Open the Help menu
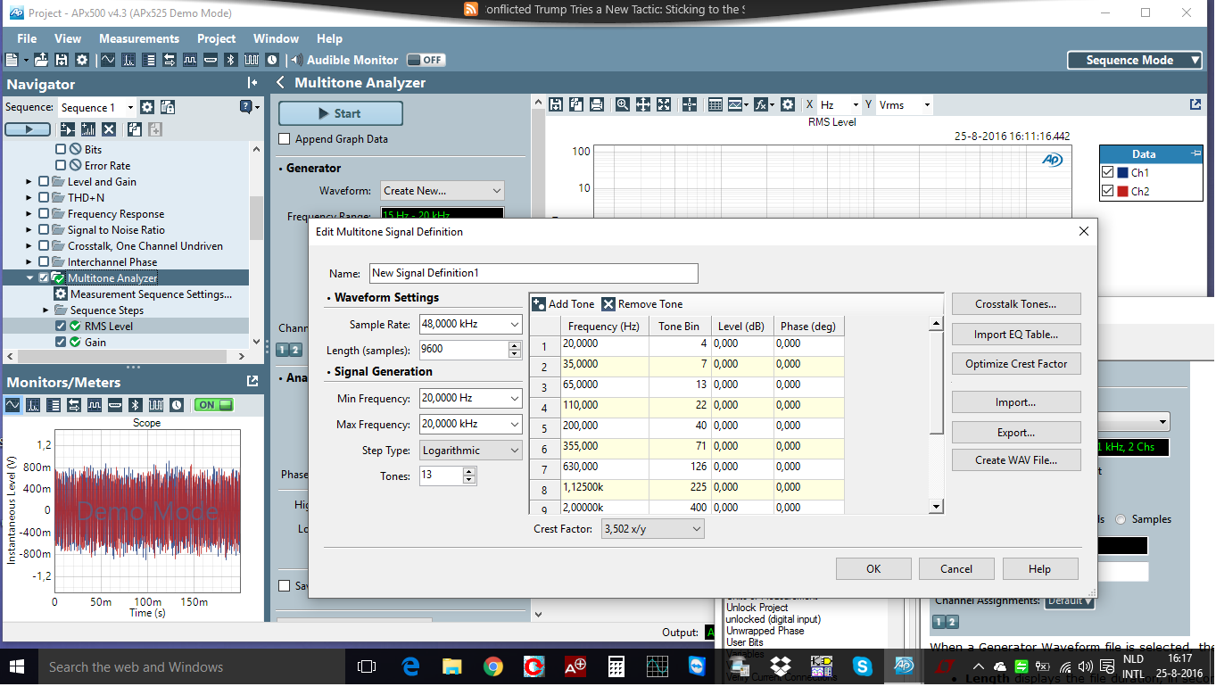 click(329, 38)
